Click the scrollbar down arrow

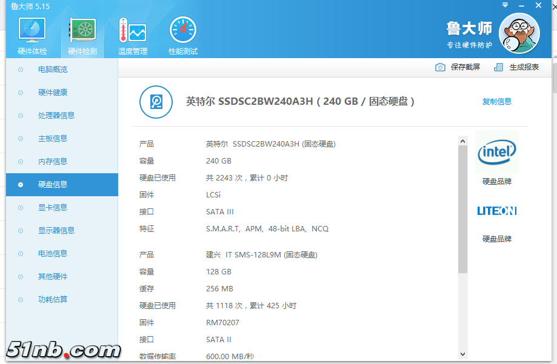coord(463,354)
